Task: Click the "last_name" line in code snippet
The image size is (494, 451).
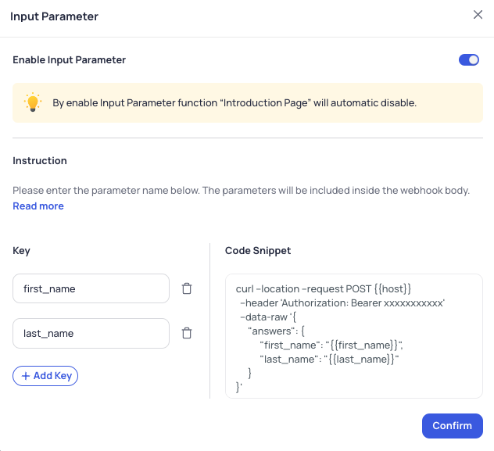Action: [329, 360]
